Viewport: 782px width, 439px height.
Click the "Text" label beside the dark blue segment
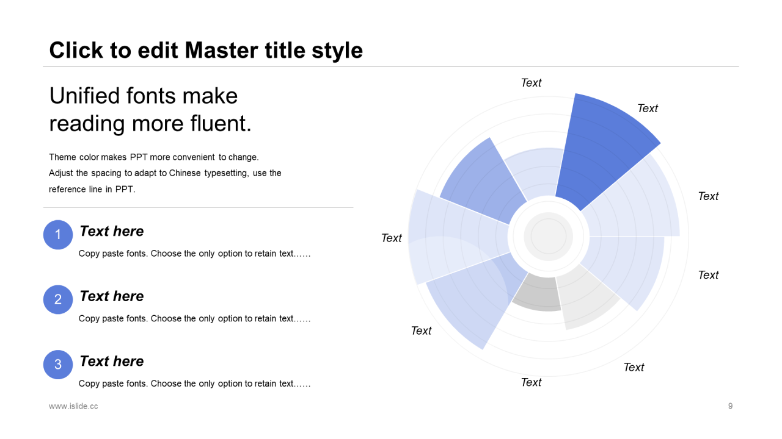[x=648, y=109]
